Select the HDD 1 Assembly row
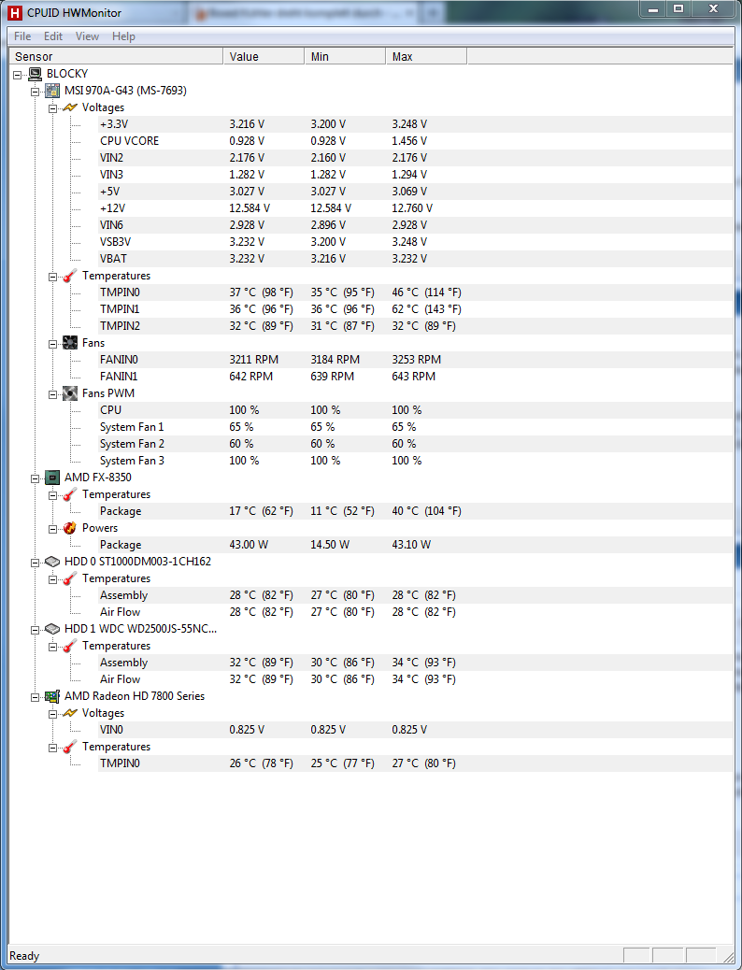This screenshot has height=970, width=742. [415, 663]
